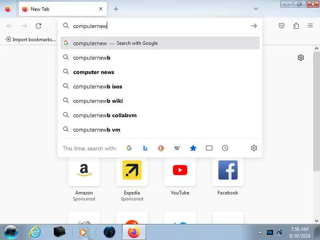Image resolution: width=320 pixels, height=240 pixels.
Task: Select the New Tab tab
Action: click(x=63, y=9)
